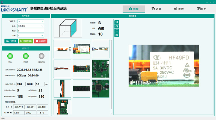Open the 产品型号 dropdown
The height and width of the screenshot is (120, 216).
point(31,21)
